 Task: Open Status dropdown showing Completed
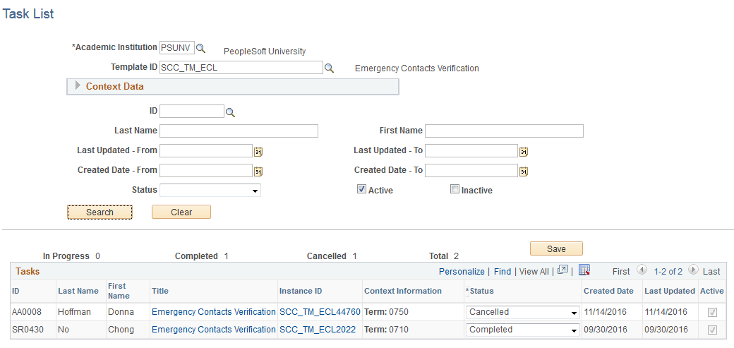[x=522, y=330]
